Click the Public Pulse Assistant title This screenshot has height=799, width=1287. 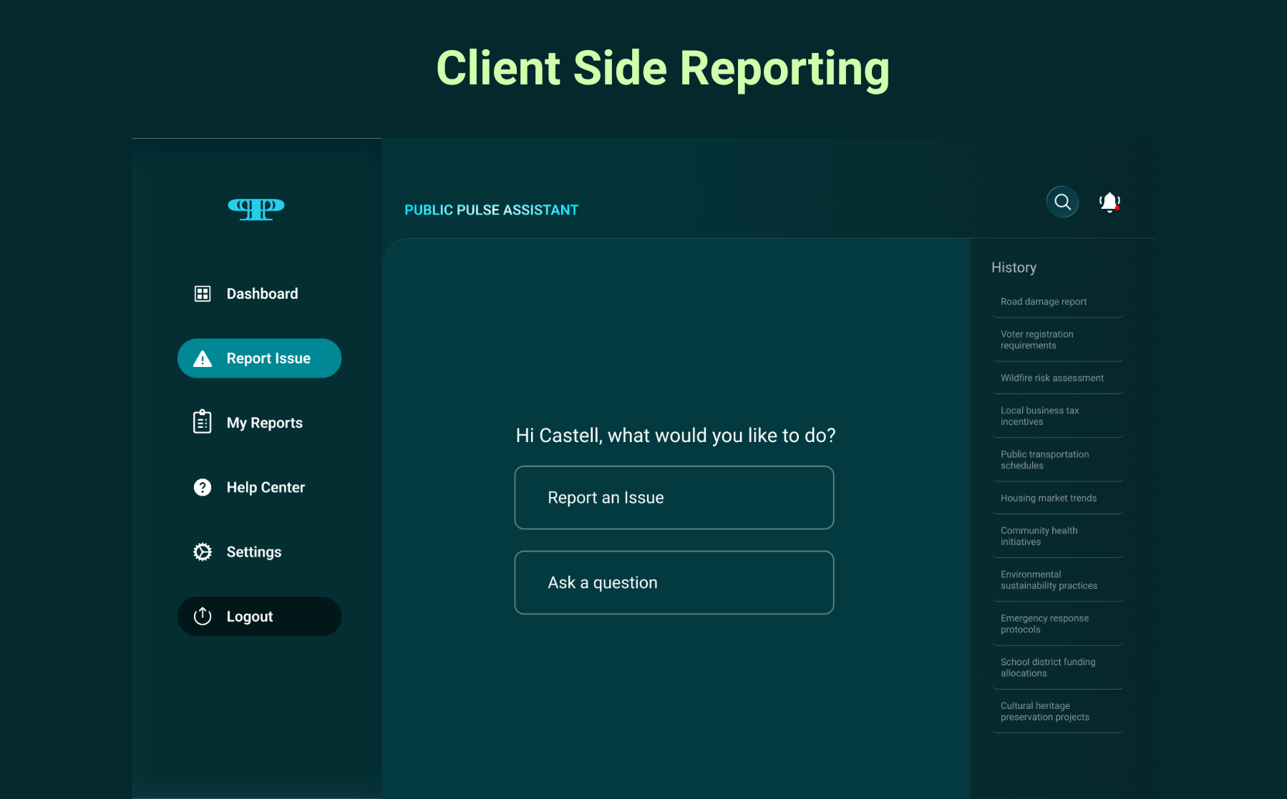pos(491,210)
